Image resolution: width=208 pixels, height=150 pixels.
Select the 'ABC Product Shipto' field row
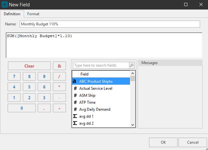tap(101, 81)
